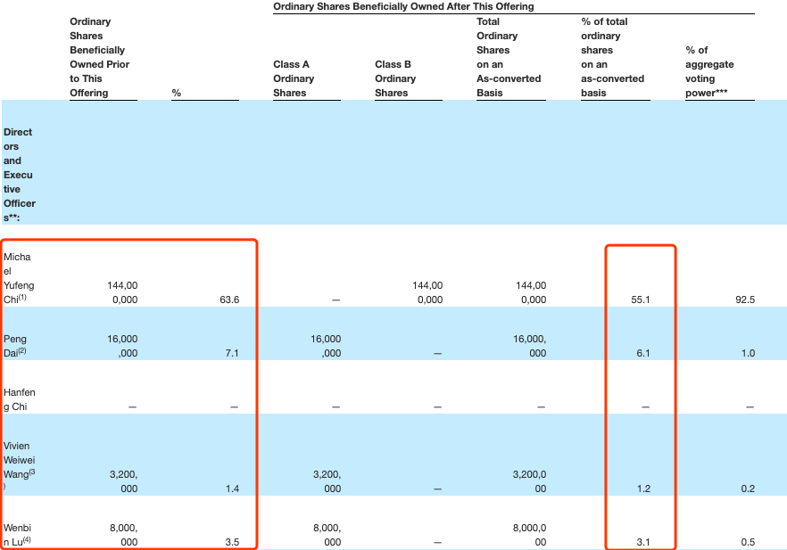Click the 3.1 value in Wenbin Lu's row
This screenshot has height=550, width=787.
pos(643,542)
